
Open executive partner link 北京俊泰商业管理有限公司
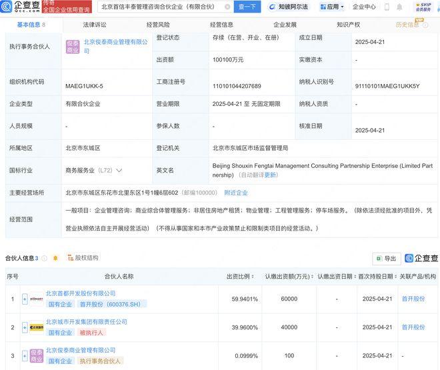click(115, 46)
